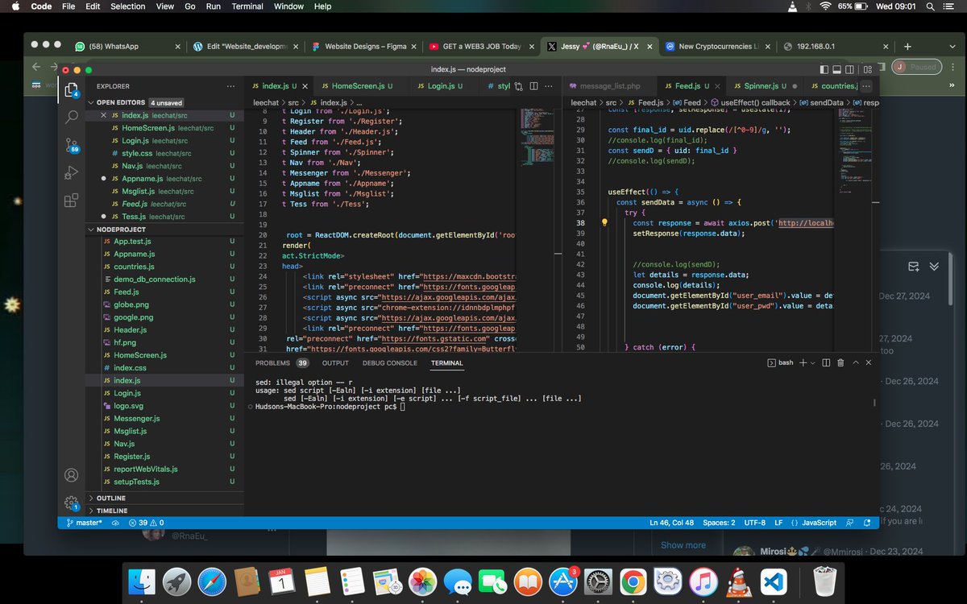The height and width of the screenshot is (604, 967).
Task: Open the Terminal menu in menu bar
Action: click(x=247, y=6)
